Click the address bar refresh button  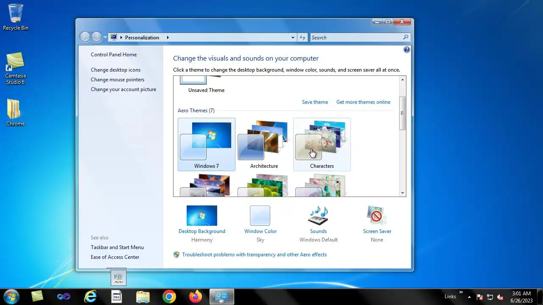click(x=302, y=38)
